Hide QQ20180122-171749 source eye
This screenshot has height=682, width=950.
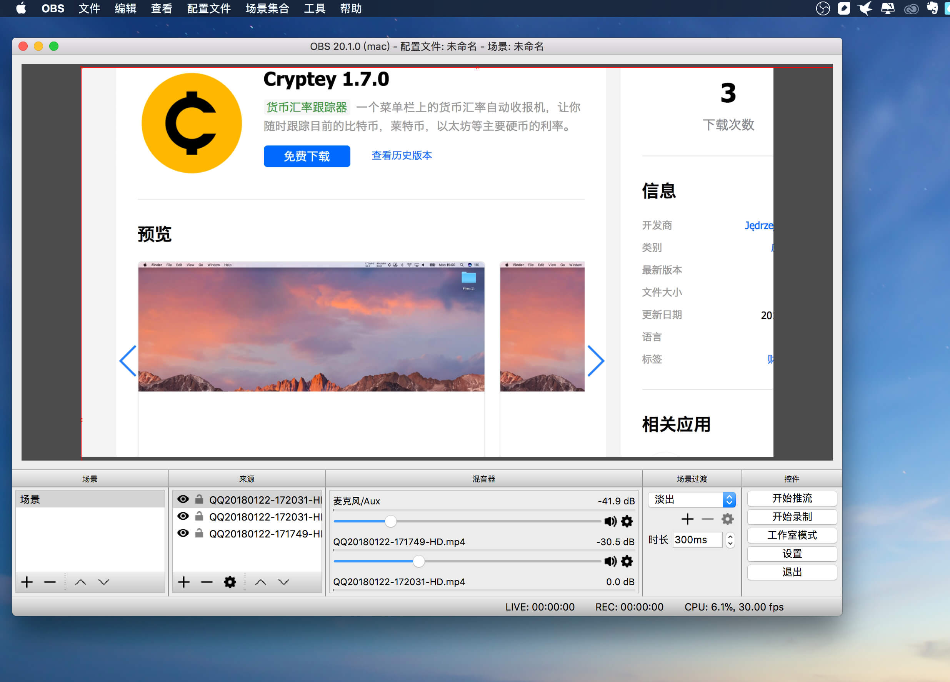point(183,533)
